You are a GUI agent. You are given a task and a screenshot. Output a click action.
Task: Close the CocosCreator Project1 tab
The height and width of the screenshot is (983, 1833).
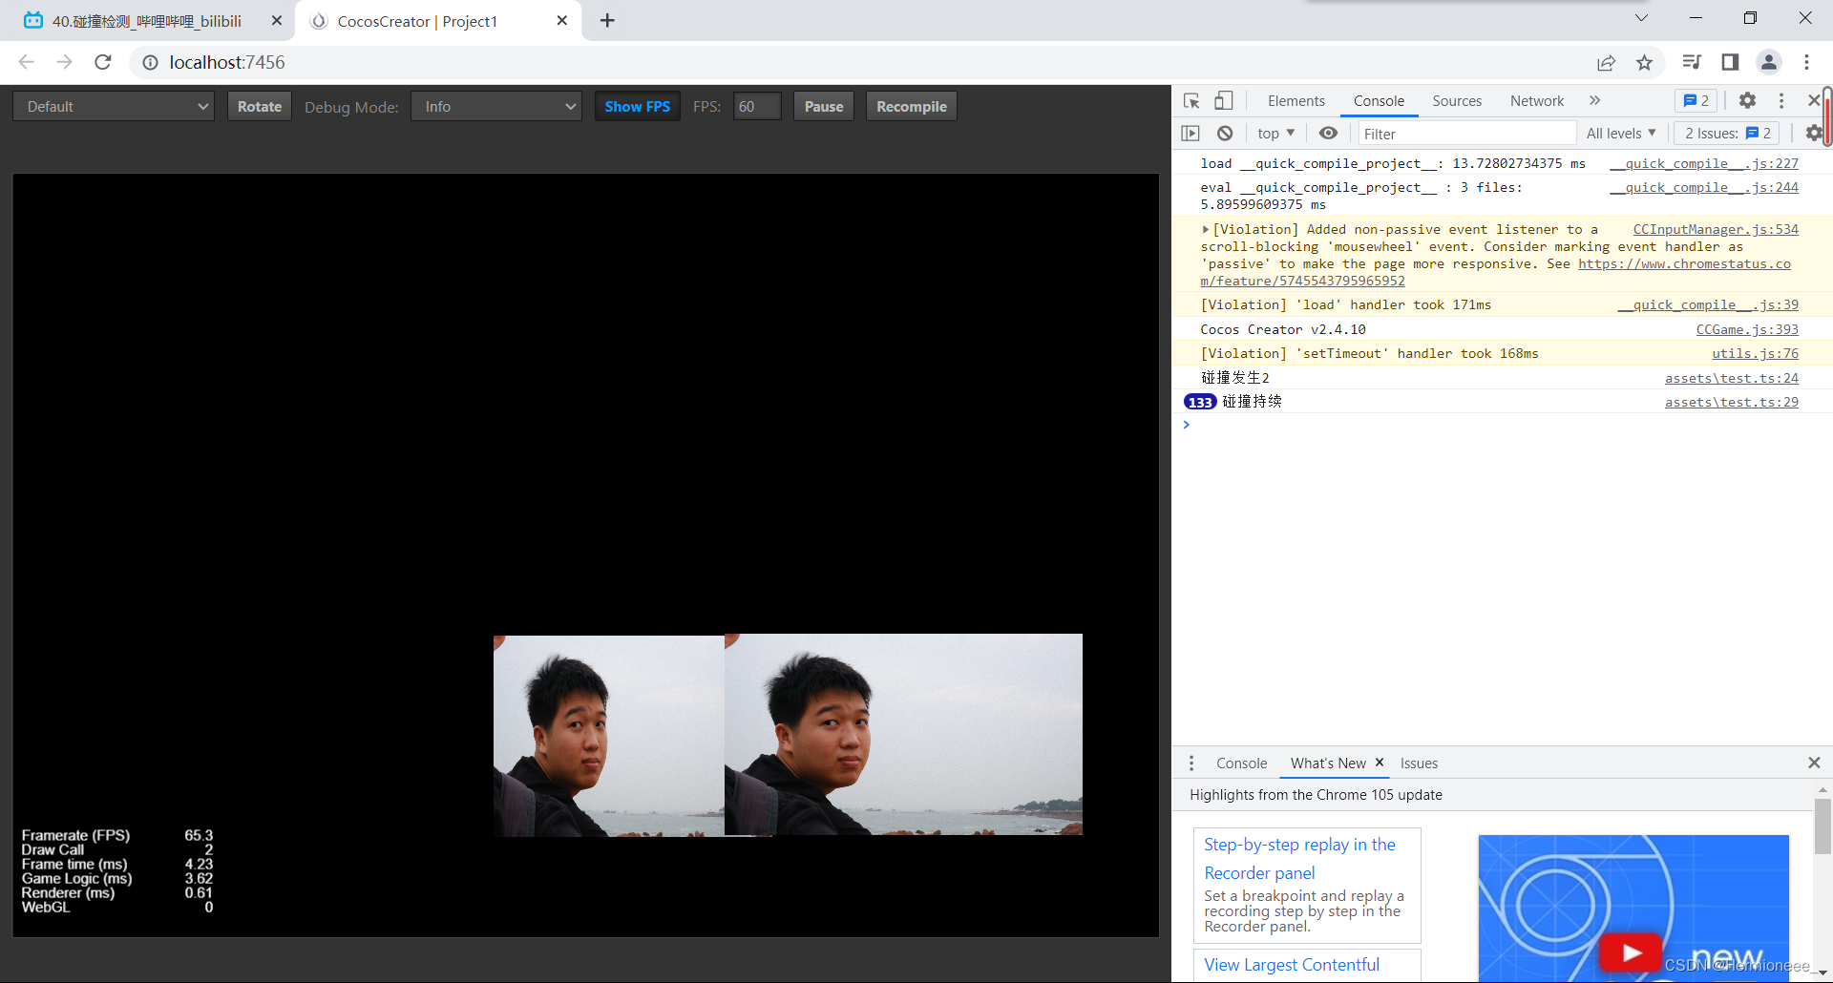click(561, 20)
